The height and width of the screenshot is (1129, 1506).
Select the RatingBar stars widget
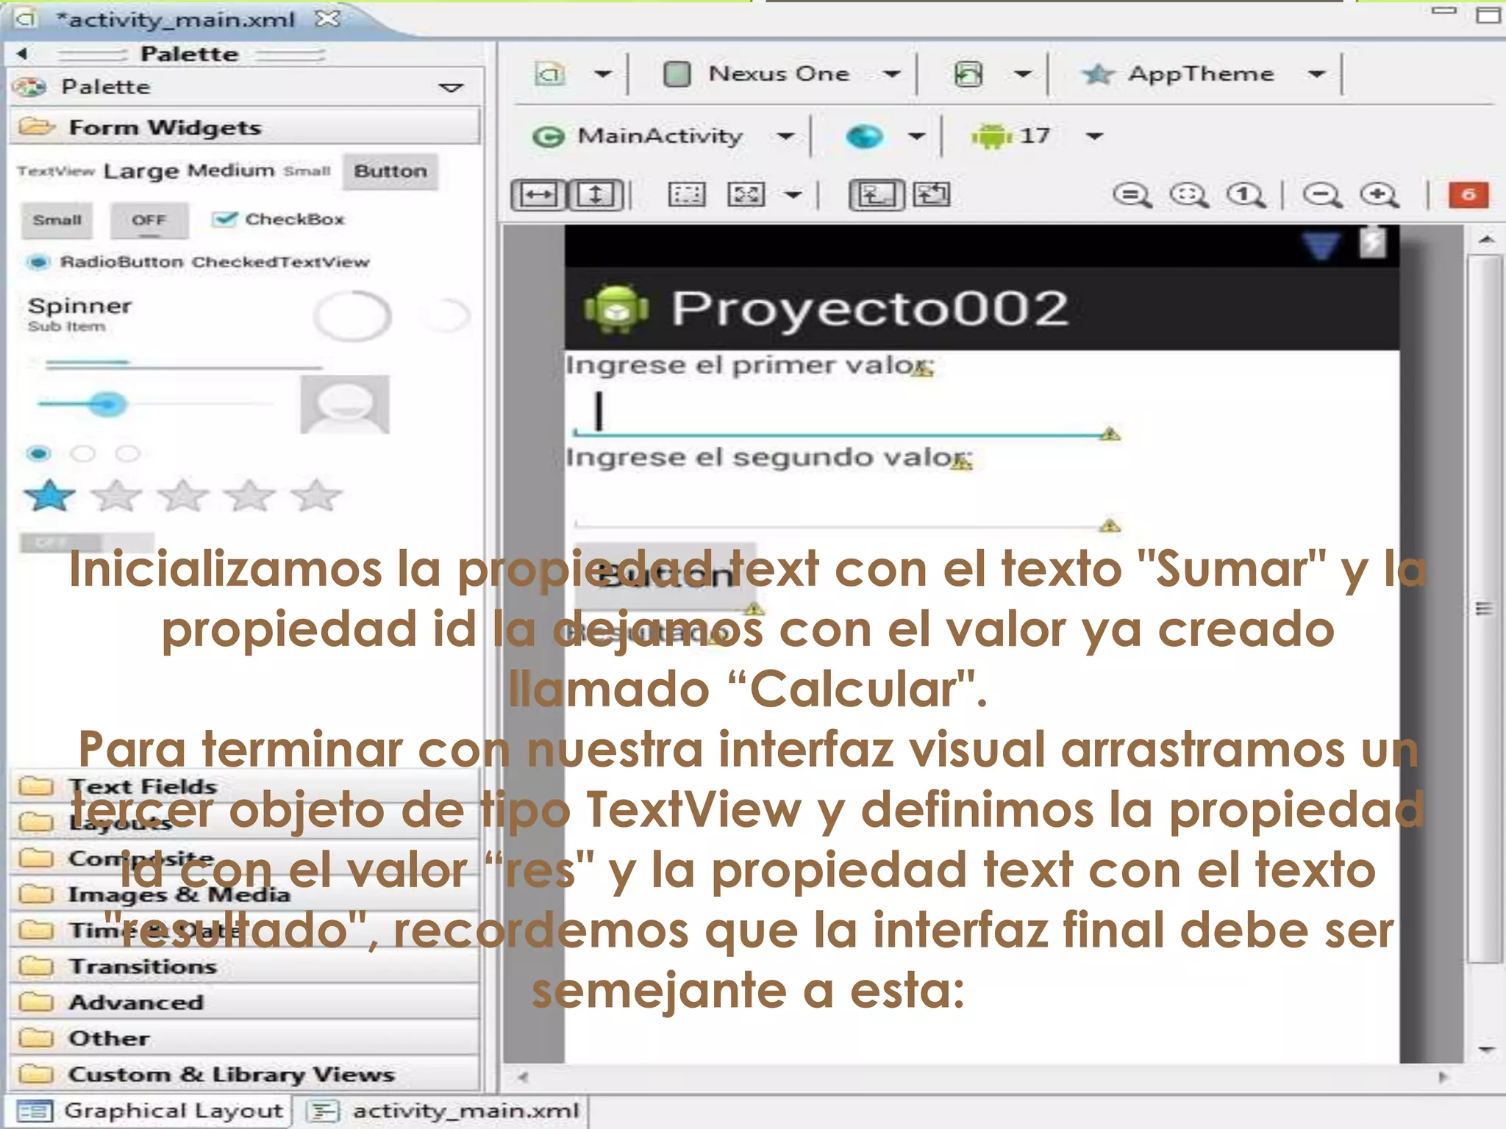coord(183,495)
